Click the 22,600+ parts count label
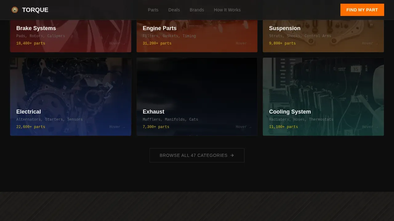 [31, 127]
